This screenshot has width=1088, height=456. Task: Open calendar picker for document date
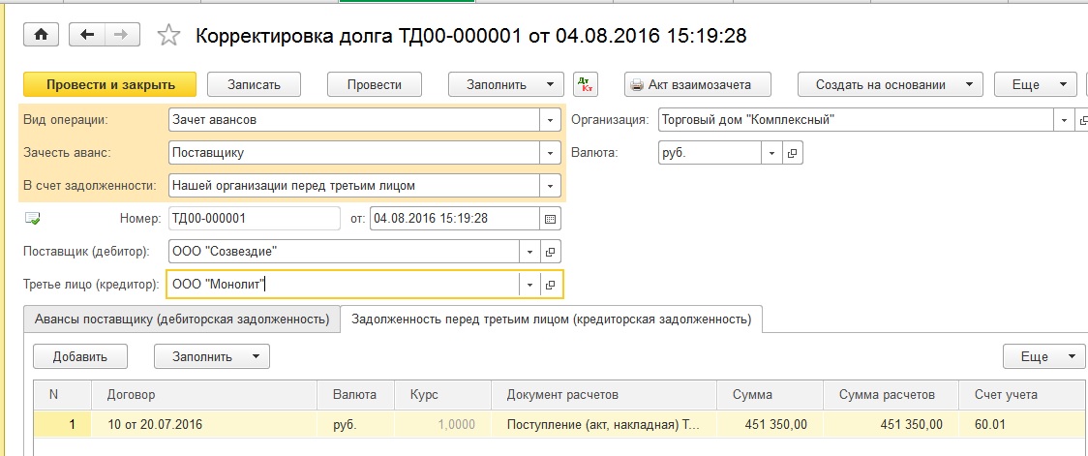pyautogui.click(x=550, y=219)
